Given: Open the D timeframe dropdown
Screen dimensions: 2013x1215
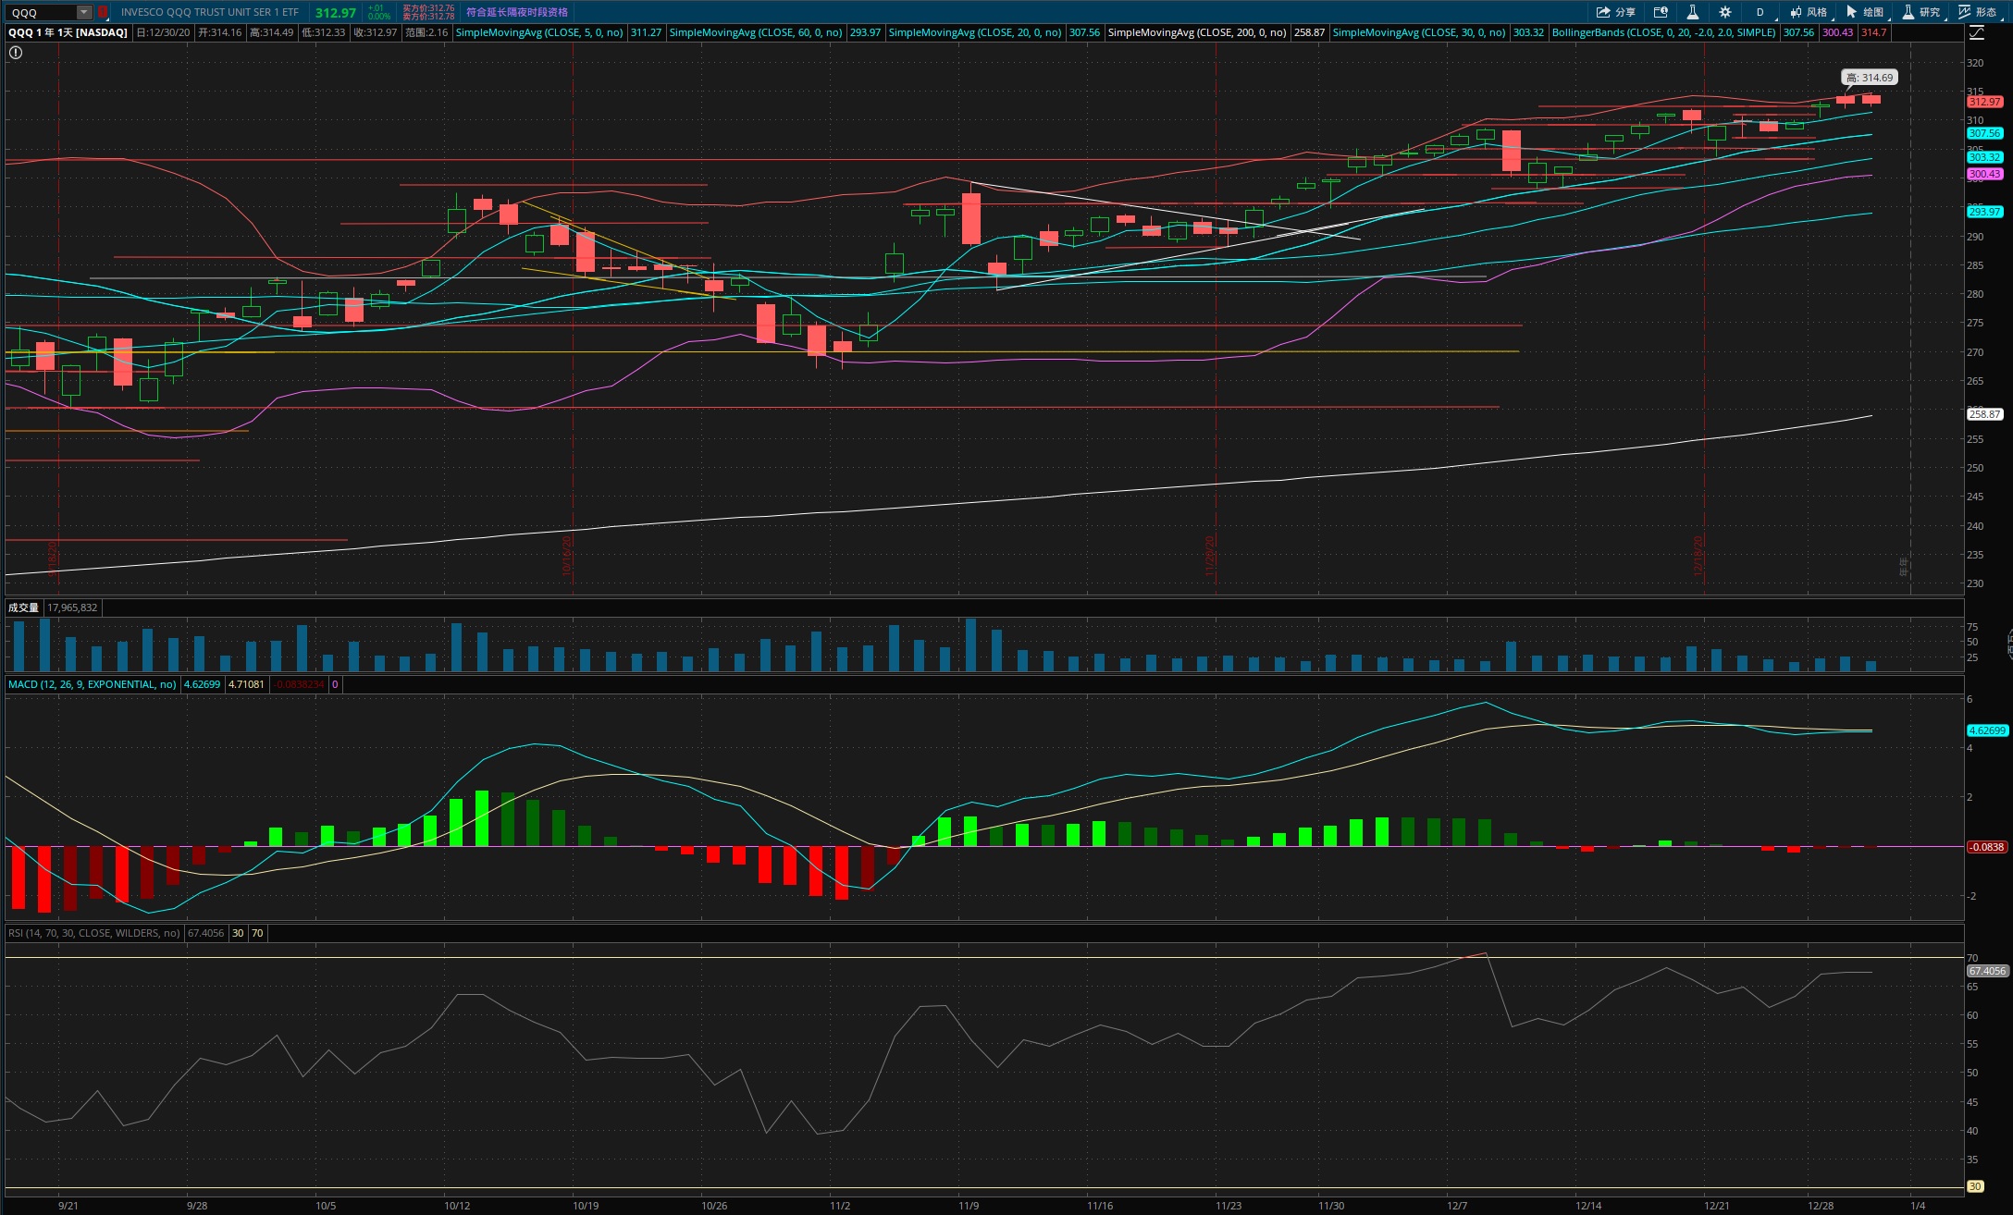Looking at the screenshot, I should (x=1760, y=12).
